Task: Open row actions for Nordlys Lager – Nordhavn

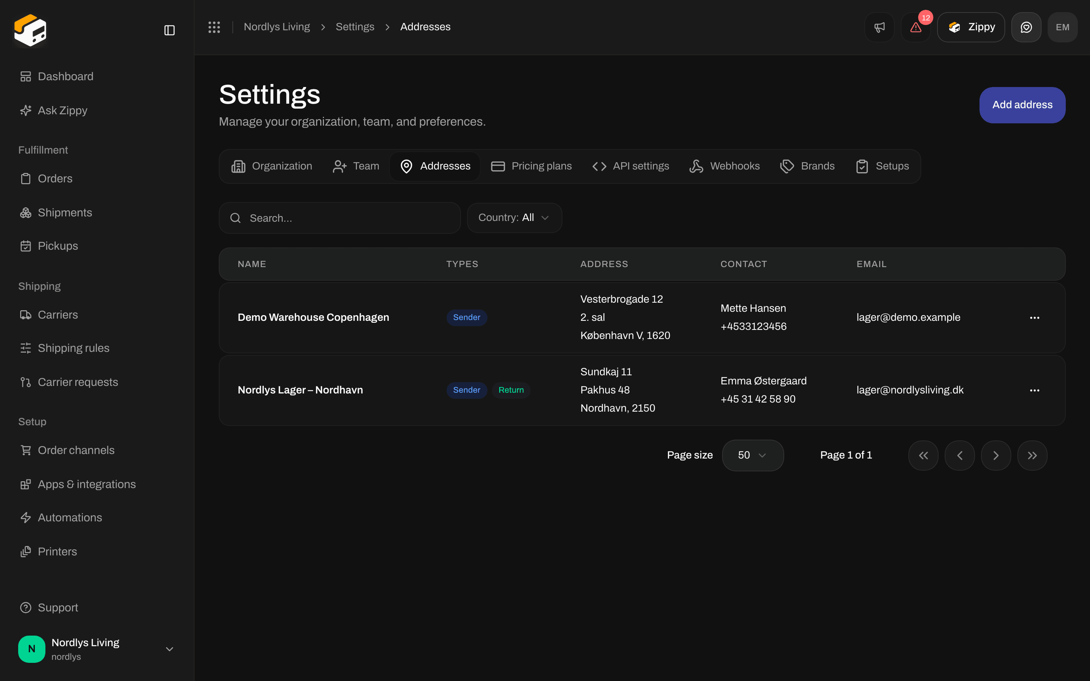Action: click(x=1035, y=390)
